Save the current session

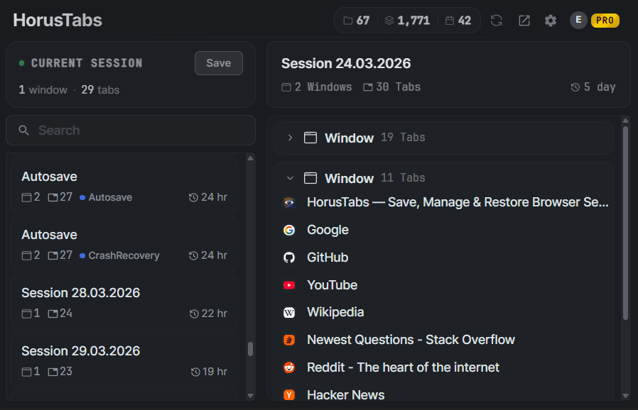pyautogui.click(x=219, y=63)
